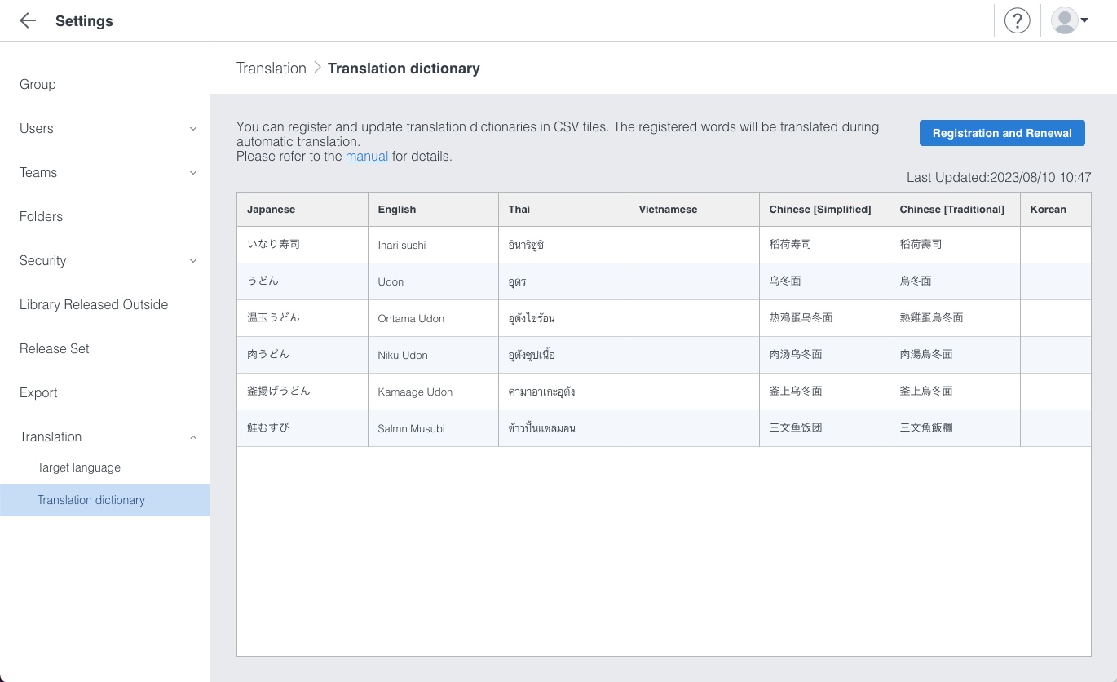Screen dimensions: 1117x682
Task: Open the Release Set sidebar entry
Action: click(x=54, y=348)
